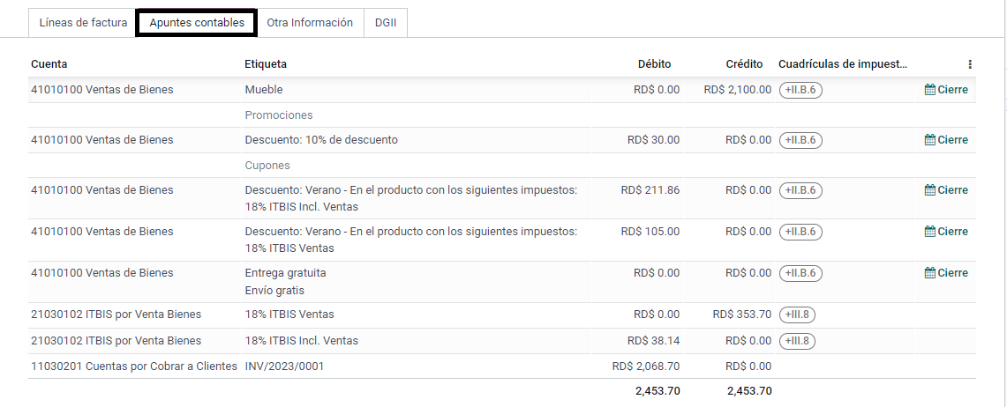The height and width of the screenshot is (407, 1007).
Task: Go to the DGII tab
Action: 386,23
